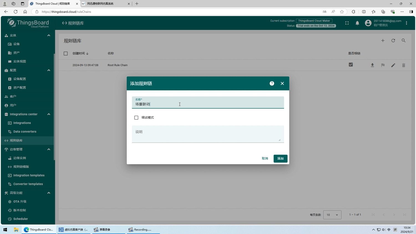The width and height of the screenshot is (416, 234).
Task: Open Data converters in sidebar
Action: click(25, 132)
